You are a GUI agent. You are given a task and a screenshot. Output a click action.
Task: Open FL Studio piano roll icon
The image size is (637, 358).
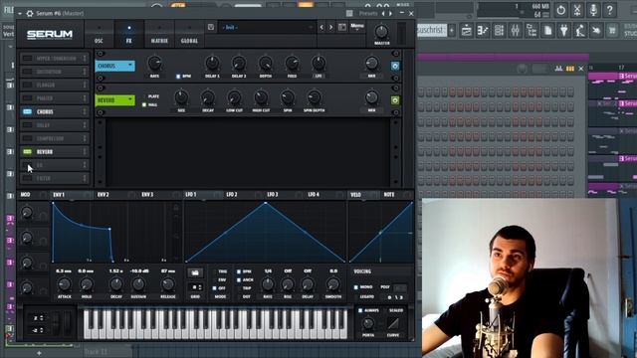click(483, 31)
